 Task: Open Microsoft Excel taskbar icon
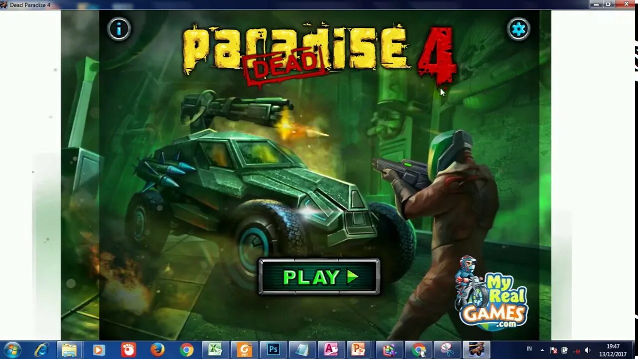215,350
